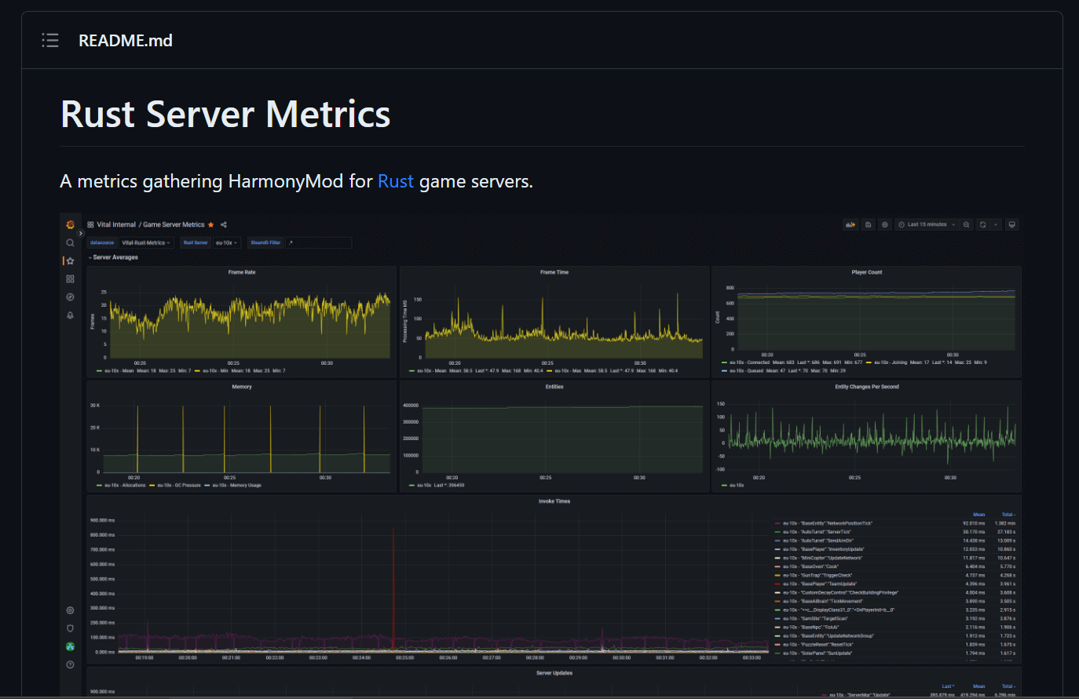Open the eu-10x Rust Server dropdown
Image resolution: width=1079 pixels, height=699 pixels.
(226, 243)
